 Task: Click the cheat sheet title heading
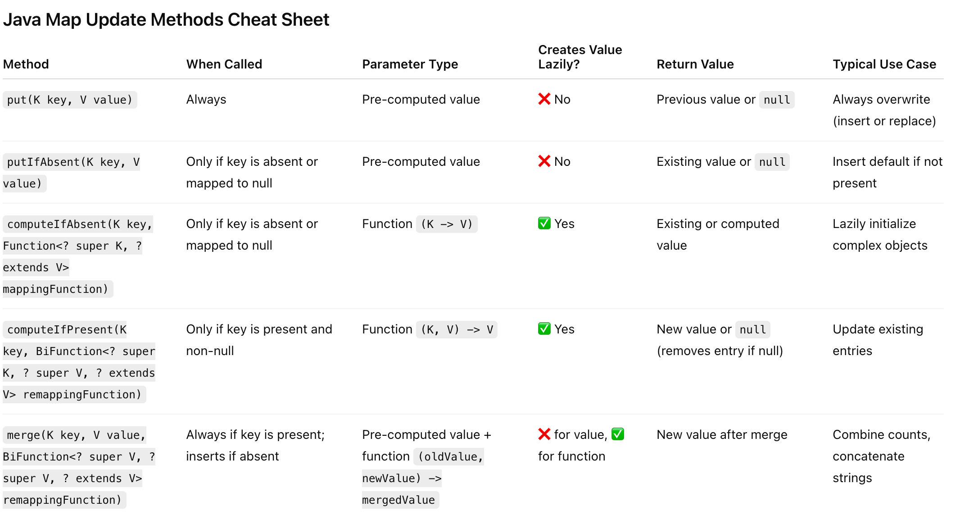166,20
